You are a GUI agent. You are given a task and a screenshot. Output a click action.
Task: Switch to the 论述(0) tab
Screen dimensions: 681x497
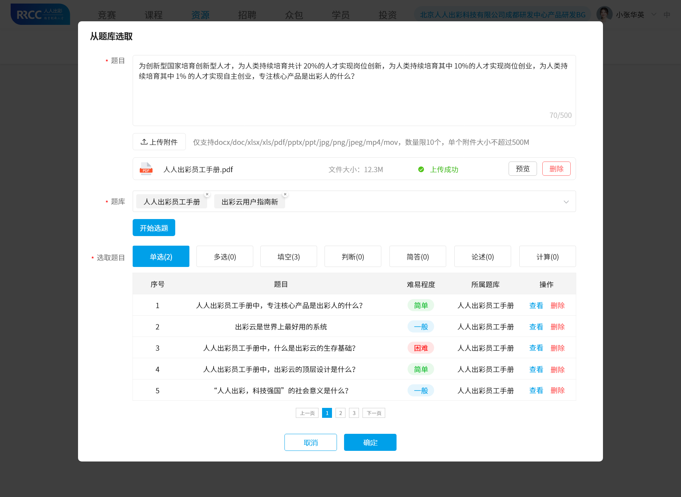click(x=483, y=256)
